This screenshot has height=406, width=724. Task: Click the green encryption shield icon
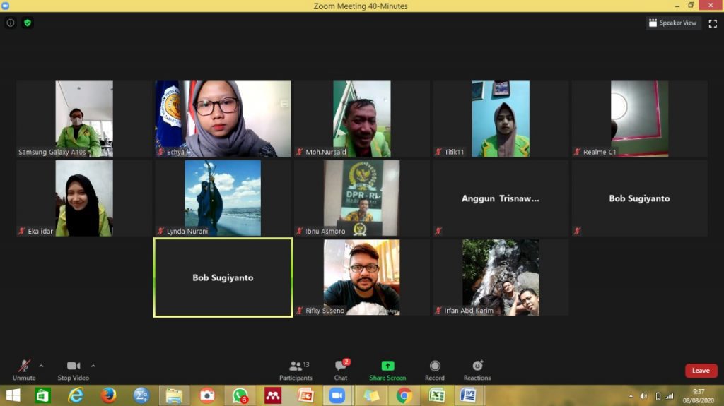28,23
